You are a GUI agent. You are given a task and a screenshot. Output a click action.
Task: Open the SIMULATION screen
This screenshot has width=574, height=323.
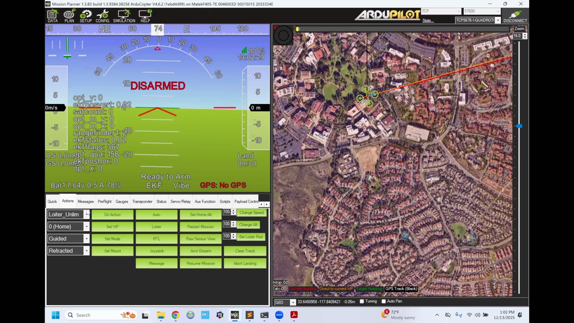[x=124, y=16]
